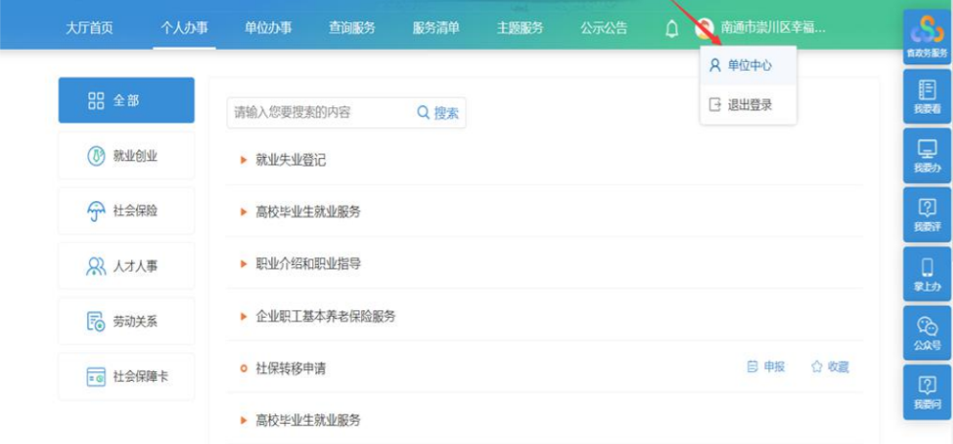This screenshot has width=953, height=444.
Task: Click the search magnifier 搜索 button
Action: (x=438, y=112)
